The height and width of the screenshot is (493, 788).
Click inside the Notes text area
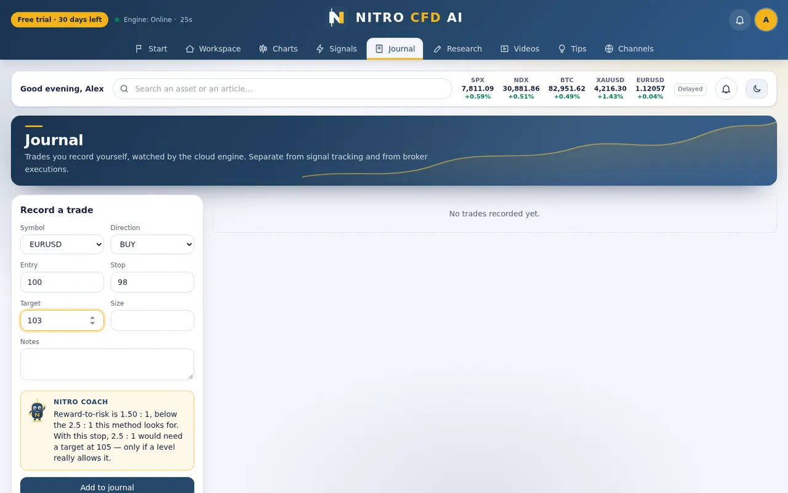107,364
